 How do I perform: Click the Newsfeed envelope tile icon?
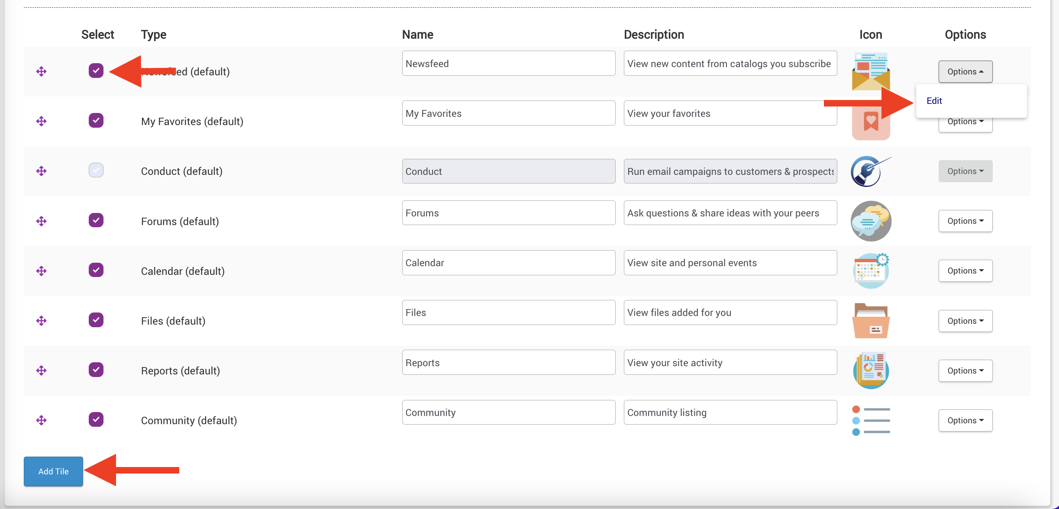point(871,71)
